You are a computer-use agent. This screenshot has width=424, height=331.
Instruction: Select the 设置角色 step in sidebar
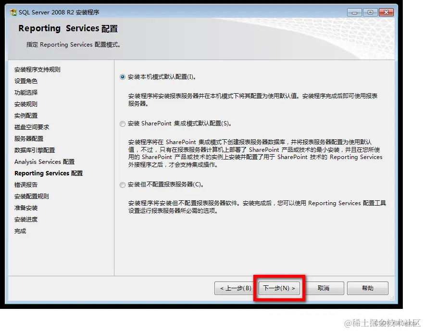click(x=25, y=81)
